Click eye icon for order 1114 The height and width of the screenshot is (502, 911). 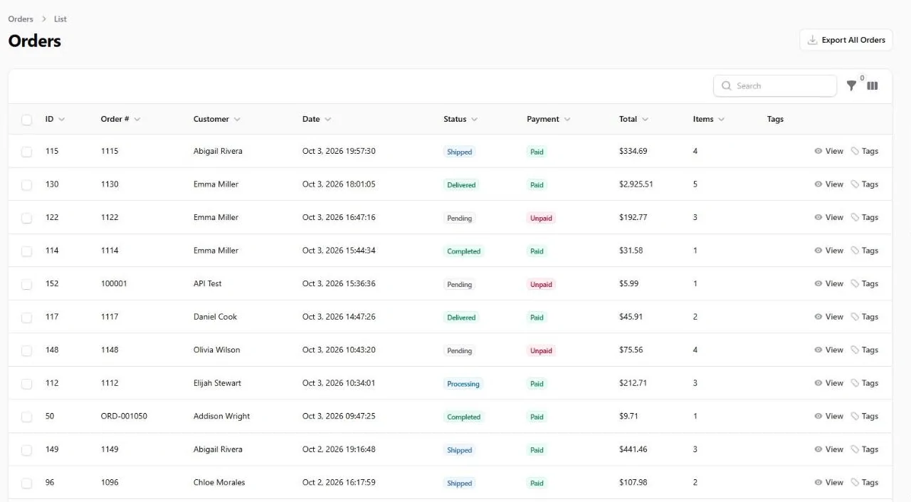pyautogui.click(x=818, y=251)
